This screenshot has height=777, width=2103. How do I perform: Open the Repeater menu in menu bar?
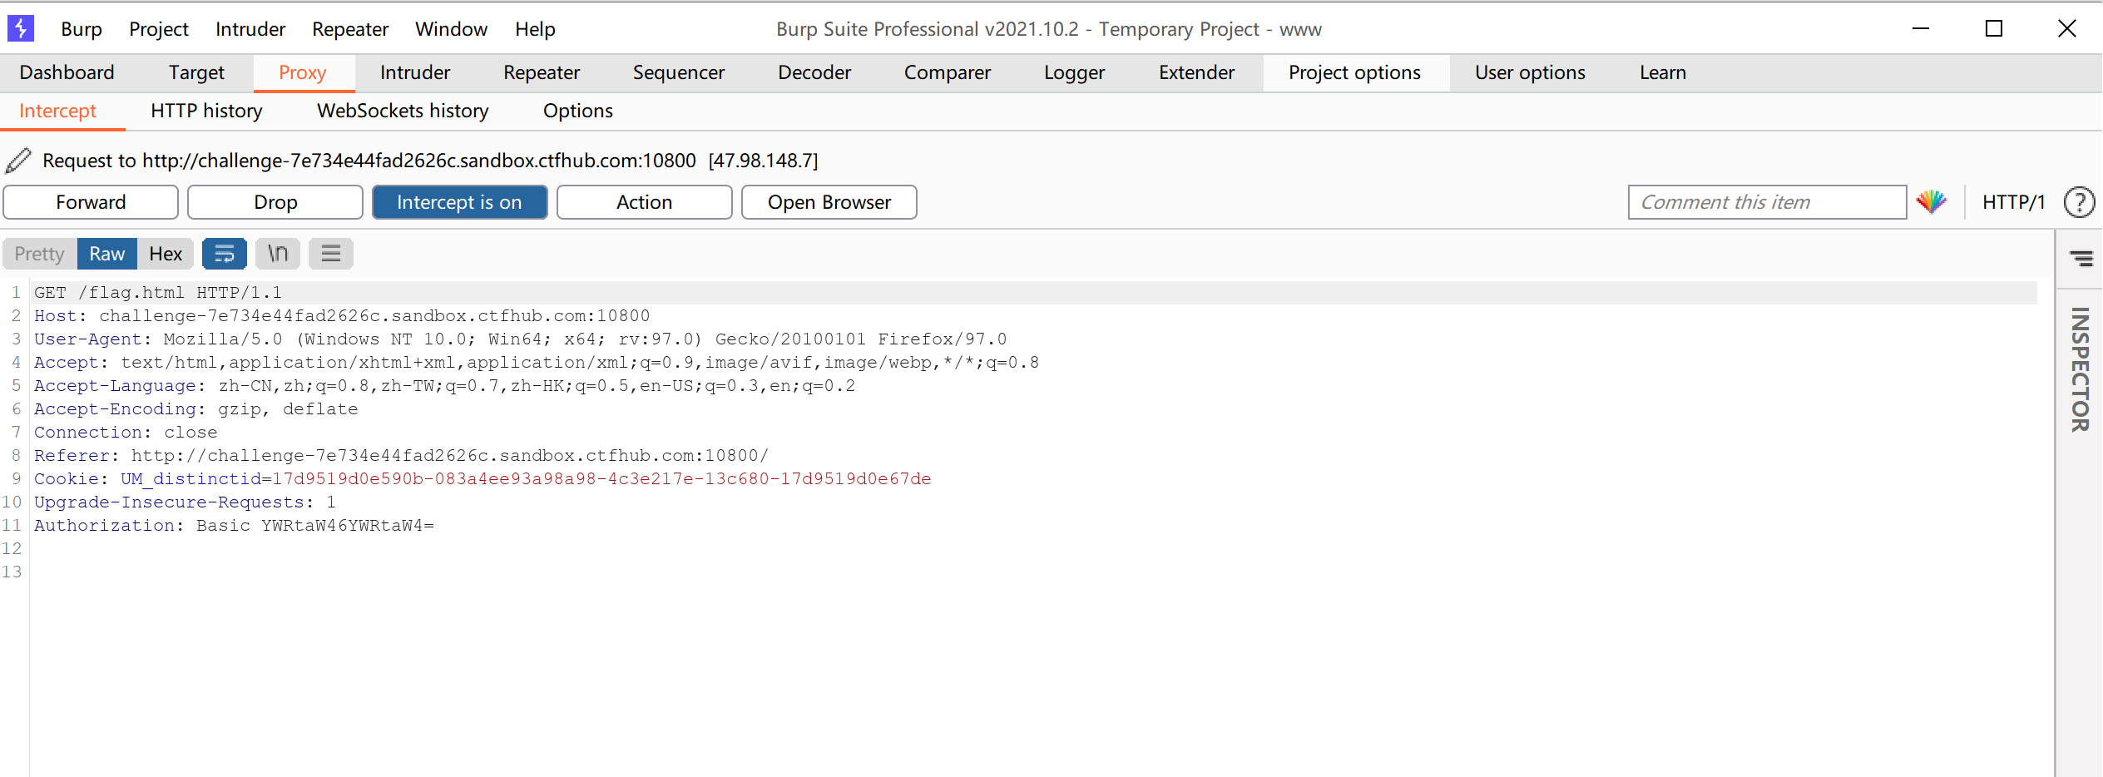[x=350, y=29]
